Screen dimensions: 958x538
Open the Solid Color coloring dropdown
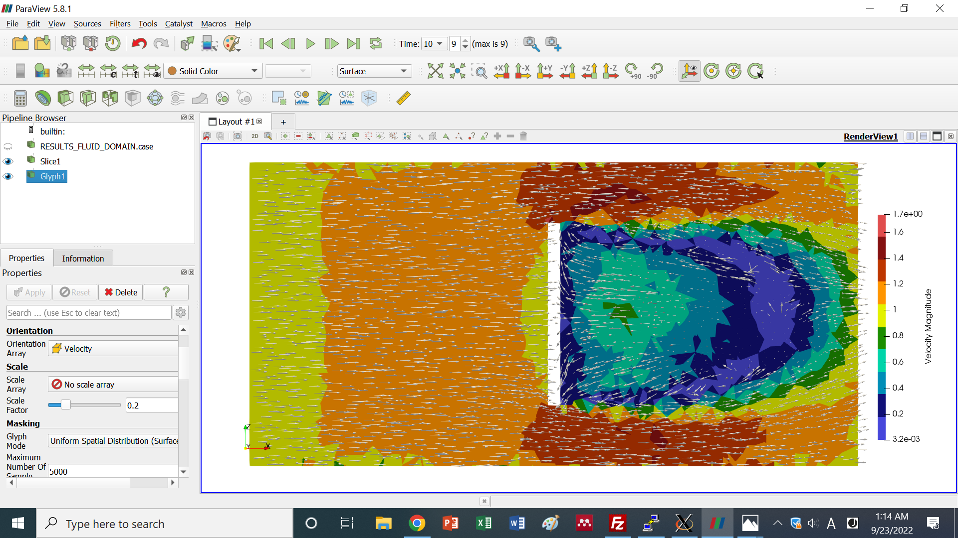pos(213,71)
